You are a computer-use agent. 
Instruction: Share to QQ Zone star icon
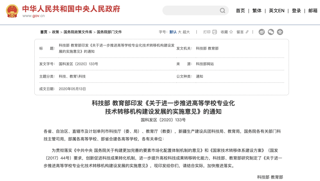click(x=280, y=32)
